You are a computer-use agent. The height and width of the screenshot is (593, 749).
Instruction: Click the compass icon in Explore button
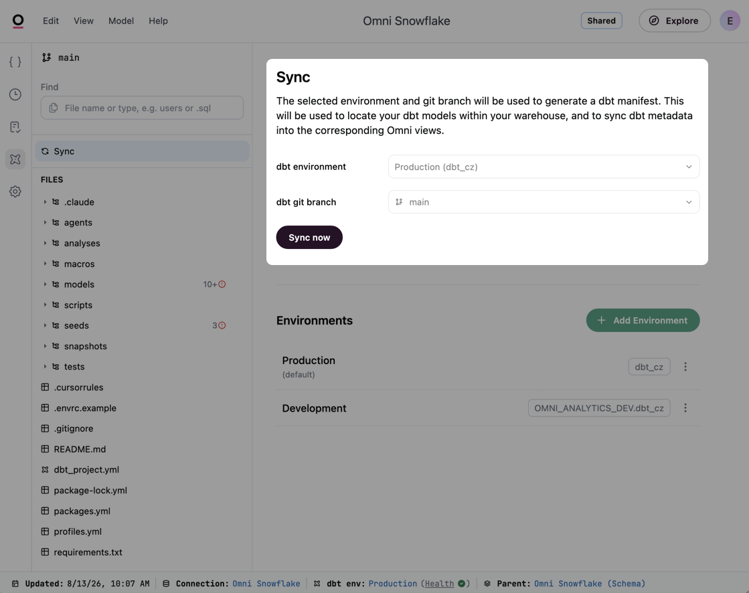[x=654, y=21]
